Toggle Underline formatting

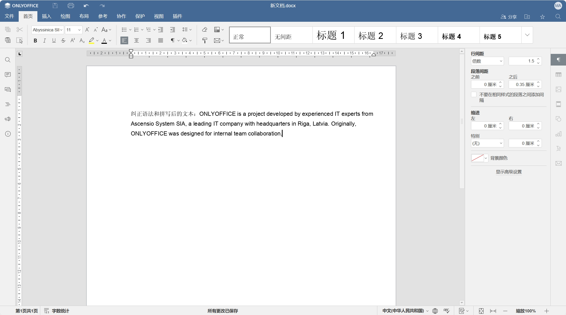pos(54,40)
